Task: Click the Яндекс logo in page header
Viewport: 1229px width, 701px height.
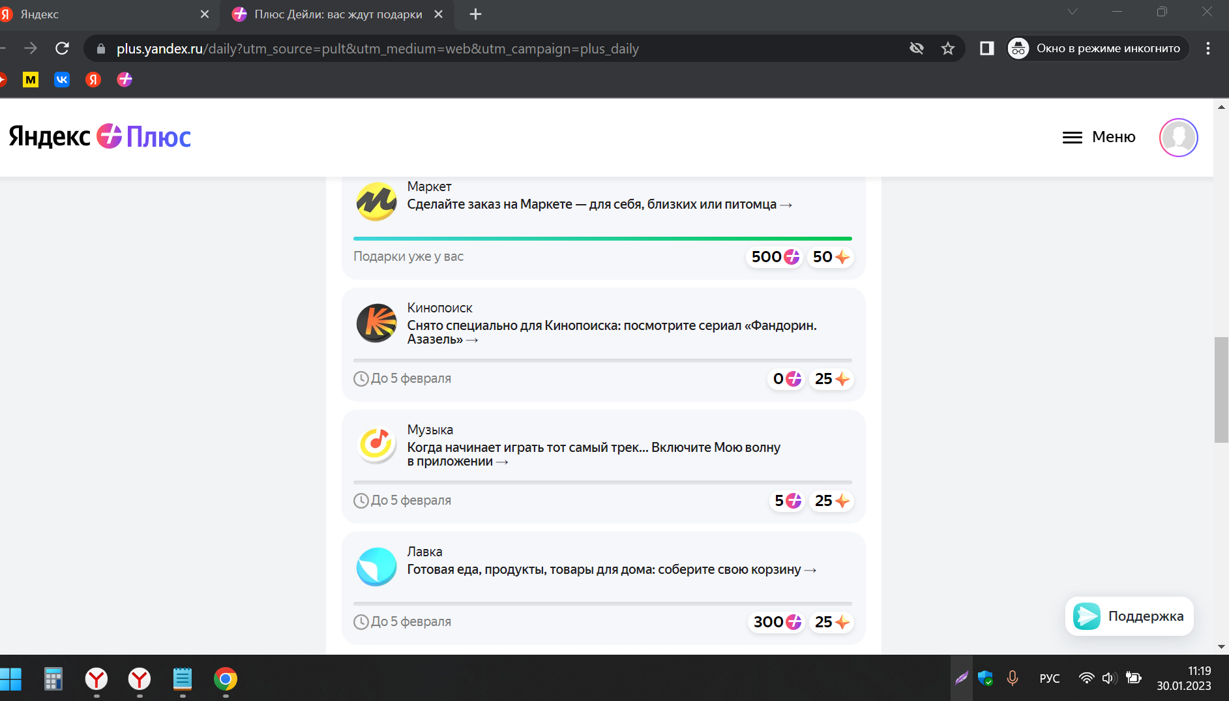Action: point(50,136)
